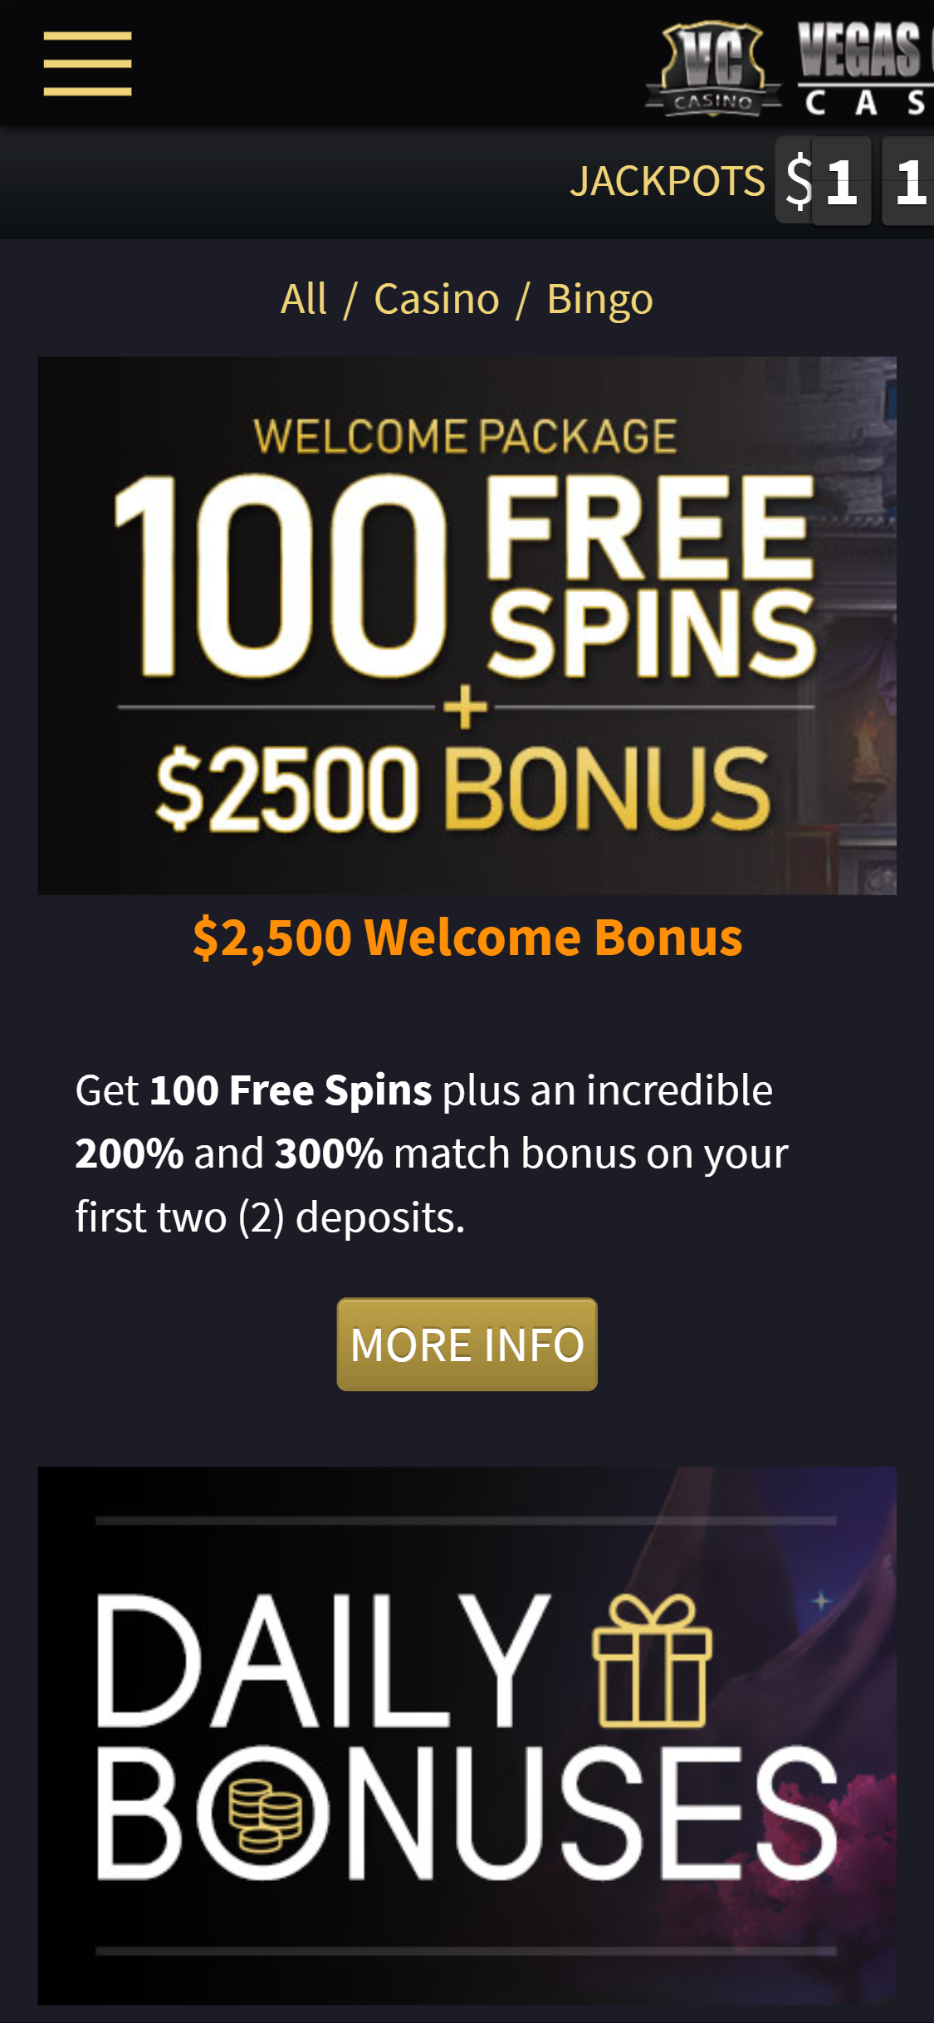The height and width of the screenshot is (2023, 934).
Task: Click the JACKPOTS label
Action: (x=667, y=181)
